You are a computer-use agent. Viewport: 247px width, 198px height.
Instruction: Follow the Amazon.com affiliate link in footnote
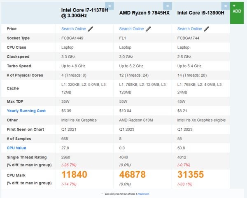click(x=143, y=194)
